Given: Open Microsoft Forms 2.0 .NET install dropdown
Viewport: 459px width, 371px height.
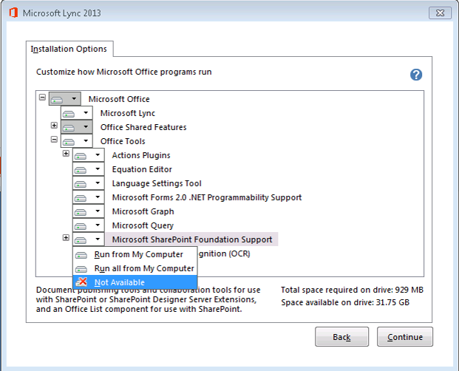Looking at the screenshot, I should pyautogui.click(x=89, y=197).
